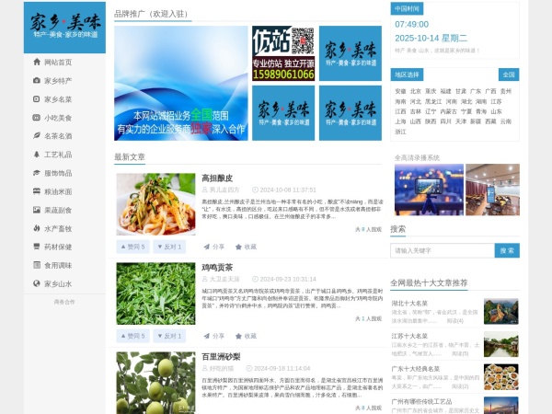
Task: Open the 商务合作 link
Action: point(64,302)
